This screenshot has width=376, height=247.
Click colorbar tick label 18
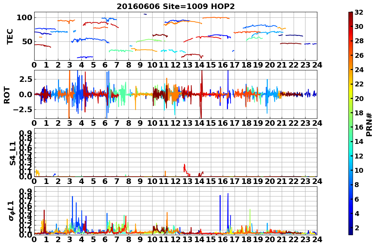359,113
